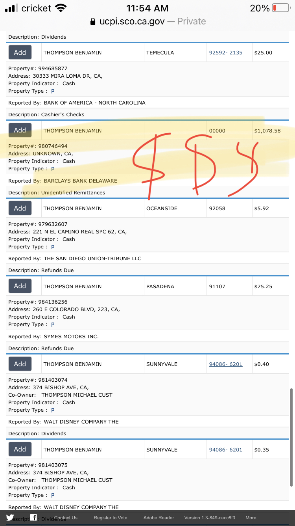295x526 pixels.
Task: Select address 30333 MIRA LOMA DR, CA
Action: click(x=68, y=76)
